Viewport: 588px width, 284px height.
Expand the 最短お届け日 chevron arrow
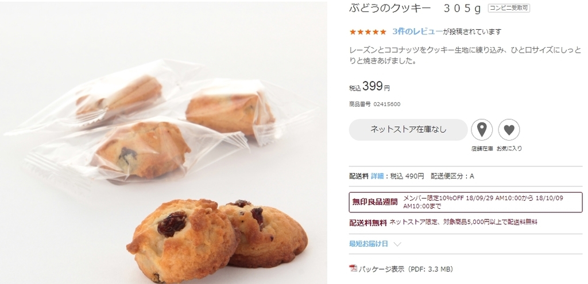click(x=397, y=244)
